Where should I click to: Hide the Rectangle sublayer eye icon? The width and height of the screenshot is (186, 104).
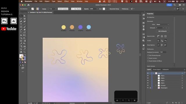click(x=148, y=88)
